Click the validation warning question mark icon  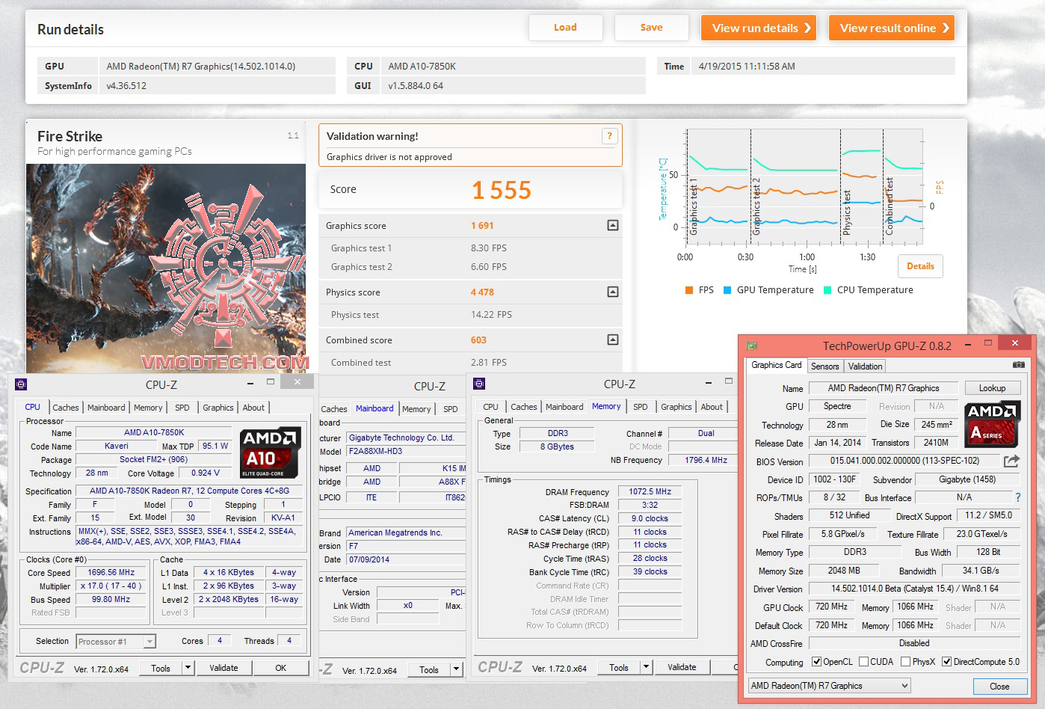(609, 136)
